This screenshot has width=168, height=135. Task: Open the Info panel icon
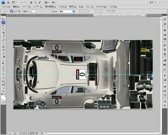point(165,39)
